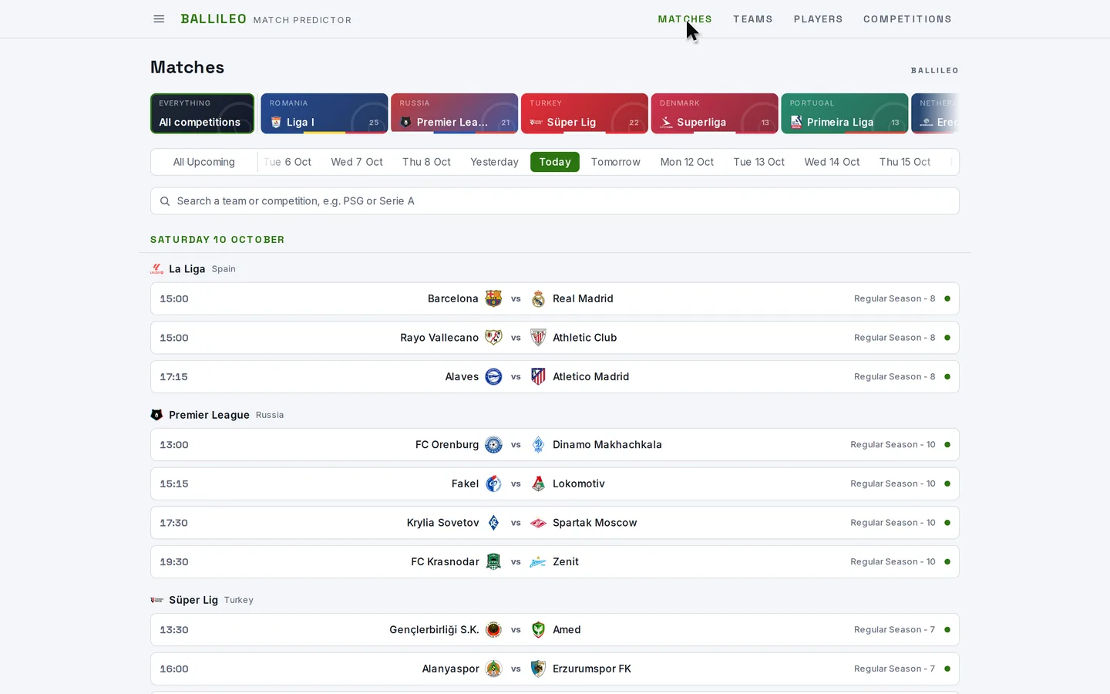Screen dimensions: 1110x694
Task: Select the All Upcoming date filter
Action: [x=204, y=162]
